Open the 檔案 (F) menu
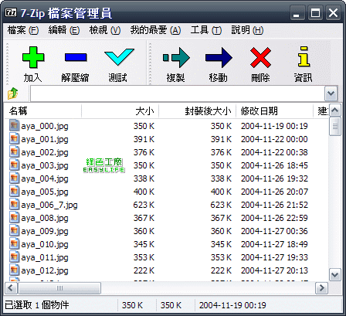This screenshot has height=316, width=346. [23, 30]
